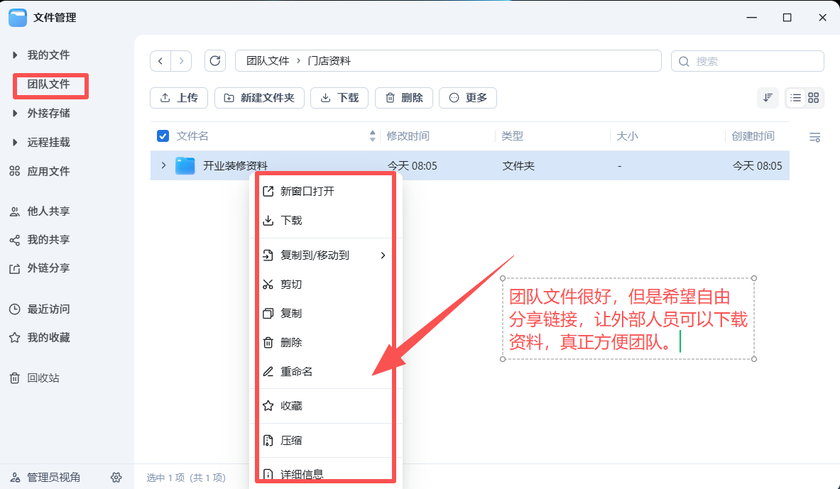The height and width of the screenshot is (489, 840).
Task: Click the toolbar 下载 button
Action: (339, 98)
